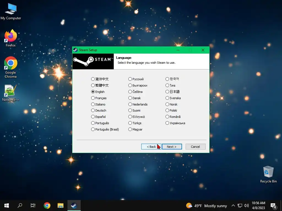Select the 简体中文 language option
Viewport: 282px width, 211px height.
pyautogui.click(x=100, y=79)
